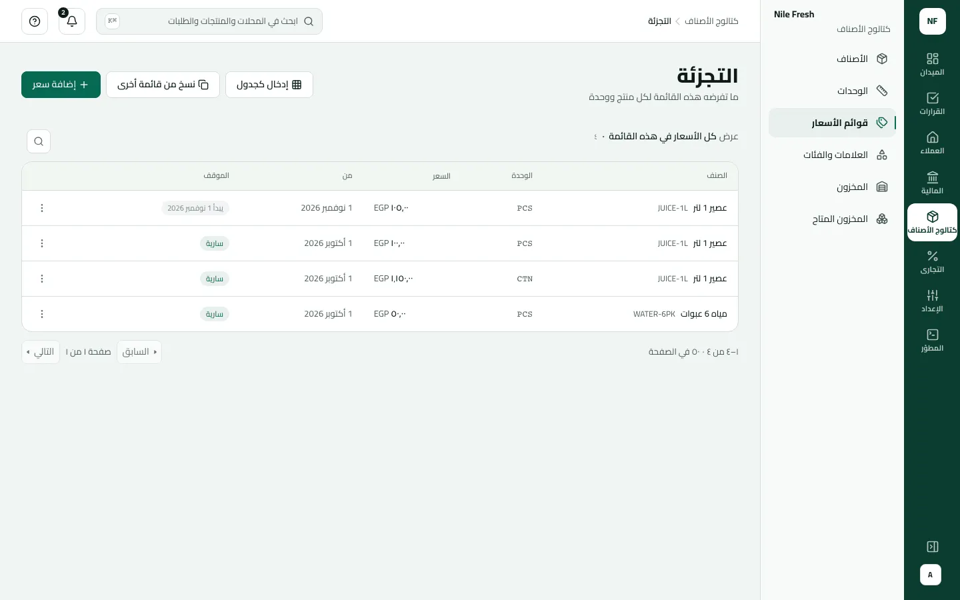960x600 pixels.
Task: Click the NF workspace logo
Action: pyautogui.click(x=932, y=21)
